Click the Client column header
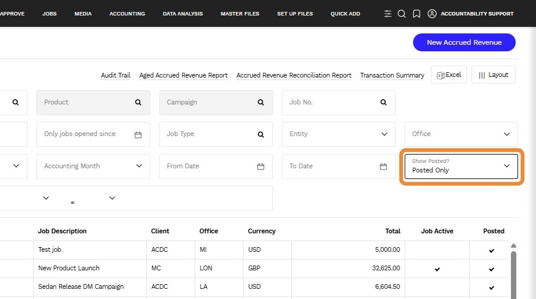Image resolution: width=536 pixels, height=299 pixels. 160,231
